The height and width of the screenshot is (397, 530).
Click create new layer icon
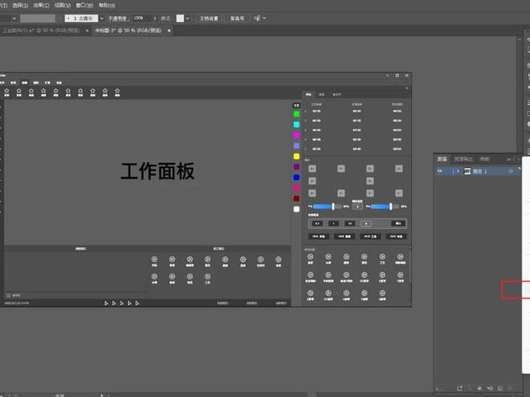tap(500, 388)
